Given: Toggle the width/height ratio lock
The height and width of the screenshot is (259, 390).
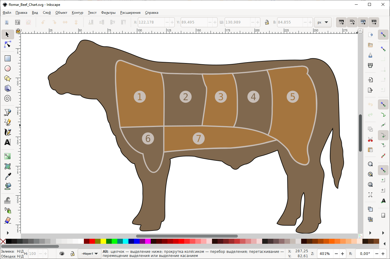Looking at the screenshot, I should click(x=267, y=22).
